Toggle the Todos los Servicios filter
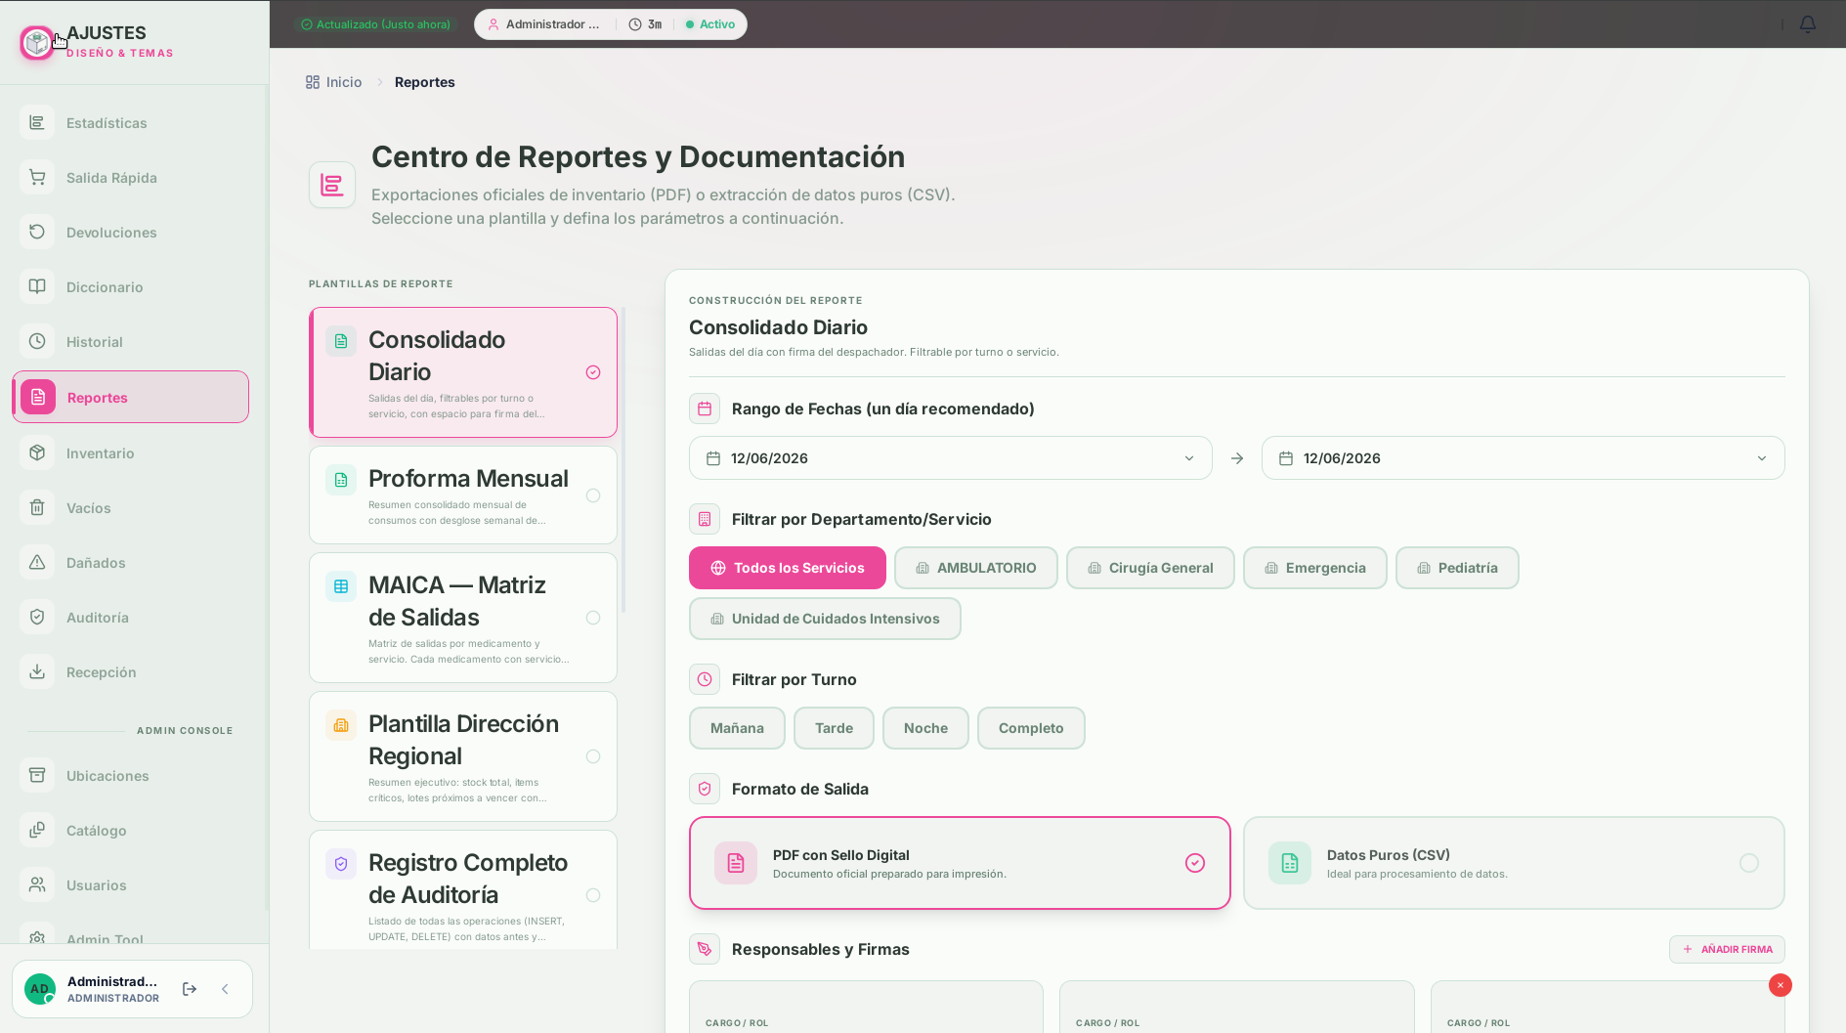 [x=788, y=568]
